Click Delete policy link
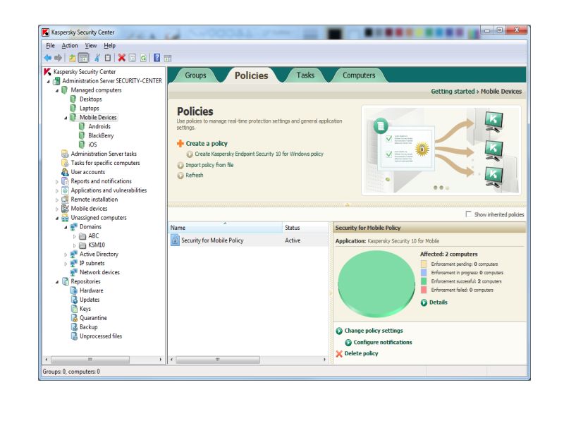Screen dimensions: 564x423 pyautogui.click(x=361, y=353)
